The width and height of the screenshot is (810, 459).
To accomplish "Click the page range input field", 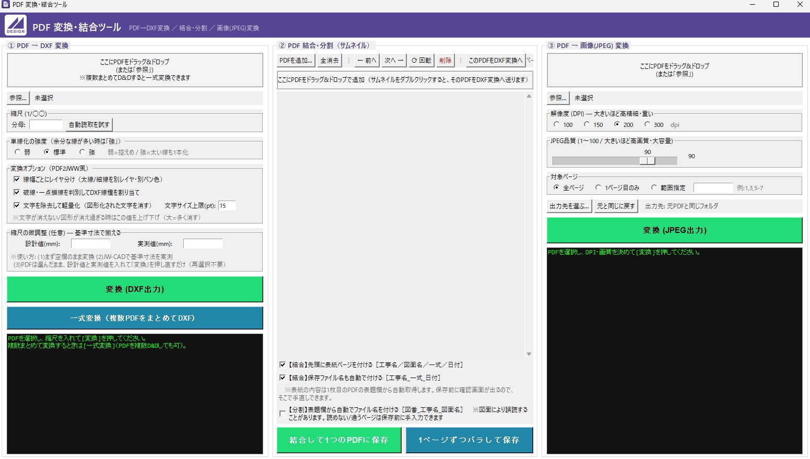I will (713, 187).
